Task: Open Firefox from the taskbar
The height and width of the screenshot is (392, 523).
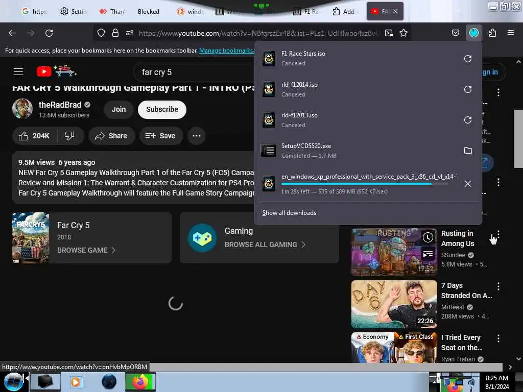Action: click(140, 382)
